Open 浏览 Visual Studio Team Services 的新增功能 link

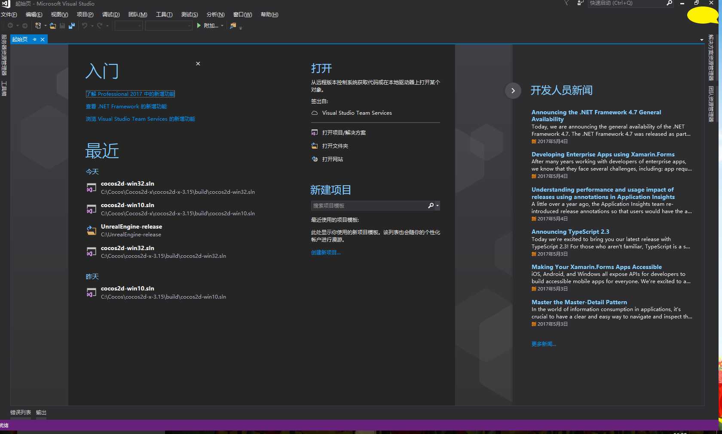point(141,119)
